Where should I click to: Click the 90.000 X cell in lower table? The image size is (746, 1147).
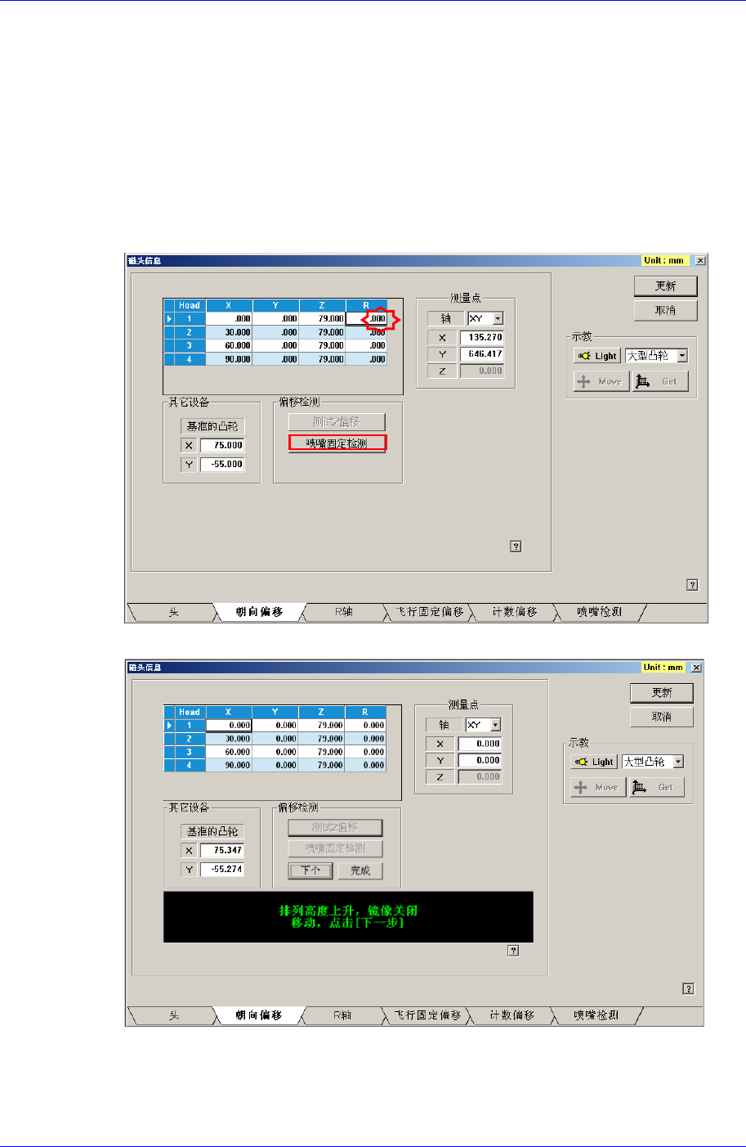[229, 765]
